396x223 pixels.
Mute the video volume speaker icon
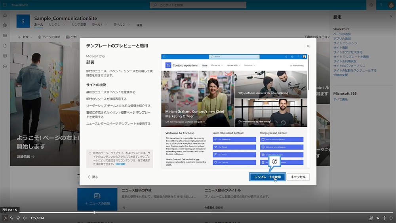25,218
